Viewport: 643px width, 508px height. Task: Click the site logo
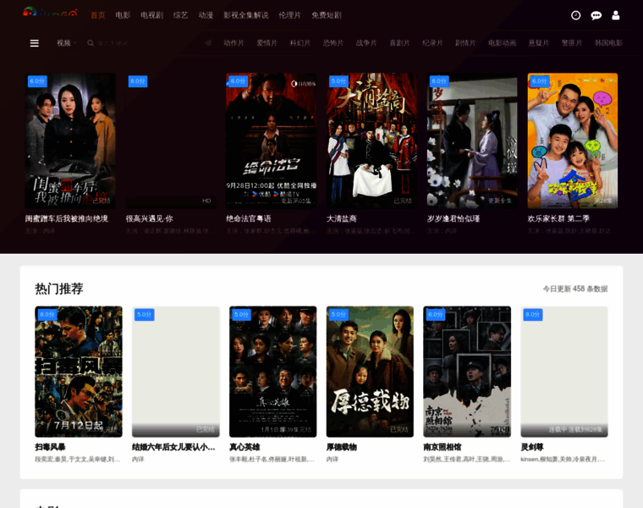coord(50,13)
